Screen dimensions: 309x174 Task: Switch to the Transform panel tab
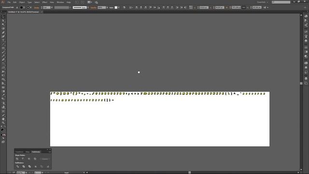click(19, 152)
